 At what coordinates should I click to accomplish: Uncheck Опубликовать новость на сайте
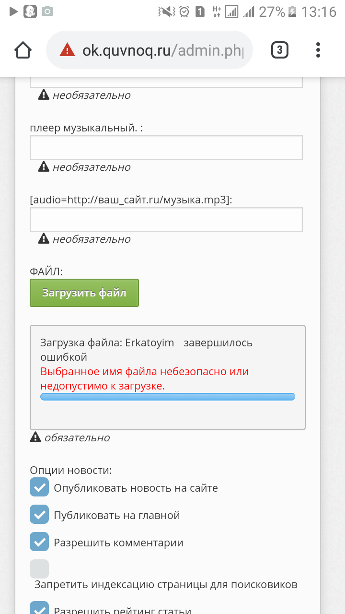(x=39, y=487)
